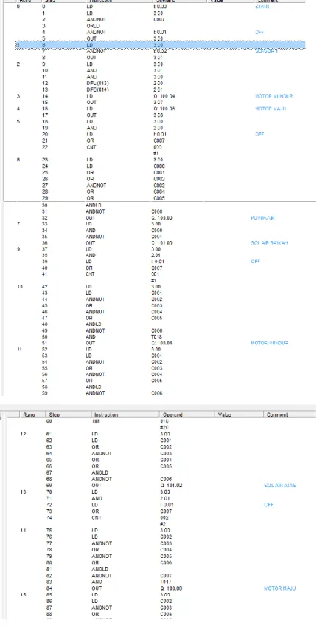
Task: Click rung number 11
Action: 20,350
